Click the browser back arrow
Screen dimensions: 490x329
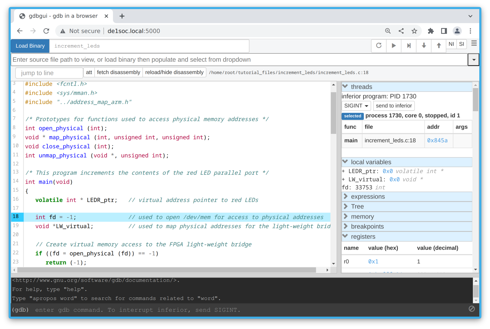point(20,31)
